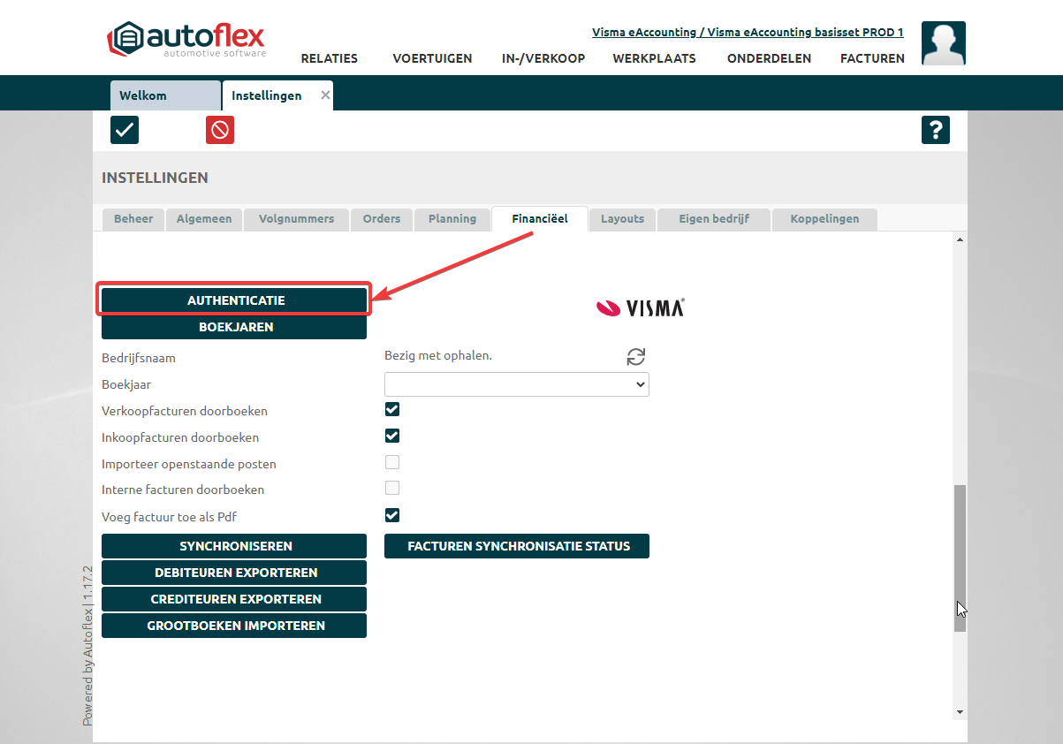Enable Importeer openstaande posten checkbox
The image size is (1063, 744).
point(392,462)
